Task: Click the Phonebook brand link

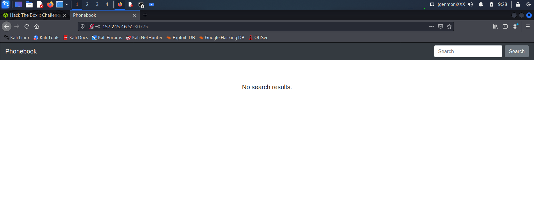Action: 21,51
